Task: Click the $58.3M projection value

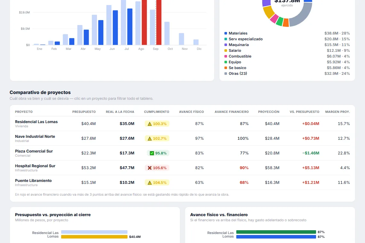Action: click(x=272, y=168)
